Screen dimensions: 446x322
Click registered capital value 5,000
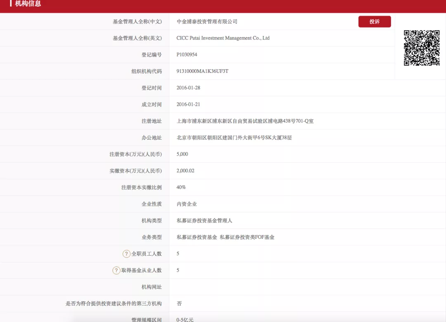pos(182,154)
